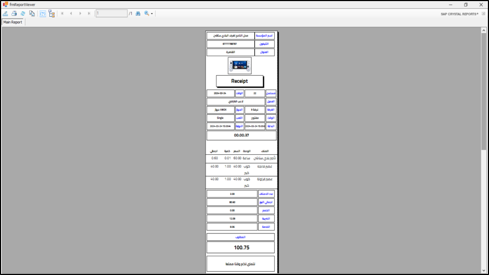
Task: Go to the next page
Action: pos(80,14)
